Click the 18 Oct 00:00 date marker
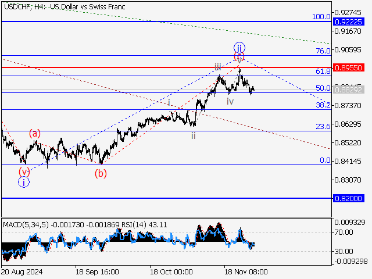This screenshot has height=279, width=372. tap(171, 271)
